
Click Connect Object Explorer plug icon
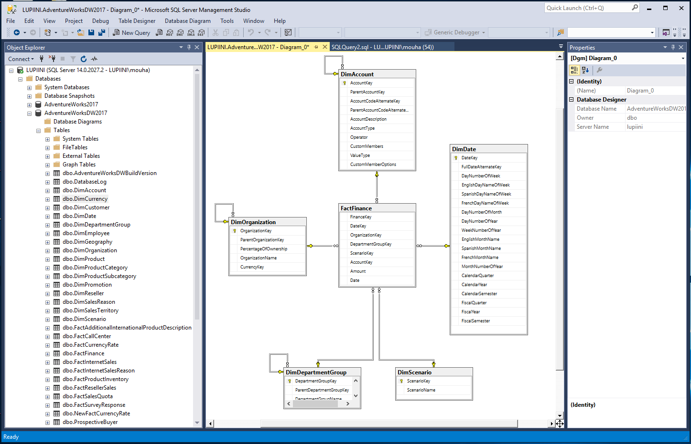(42, 59)
